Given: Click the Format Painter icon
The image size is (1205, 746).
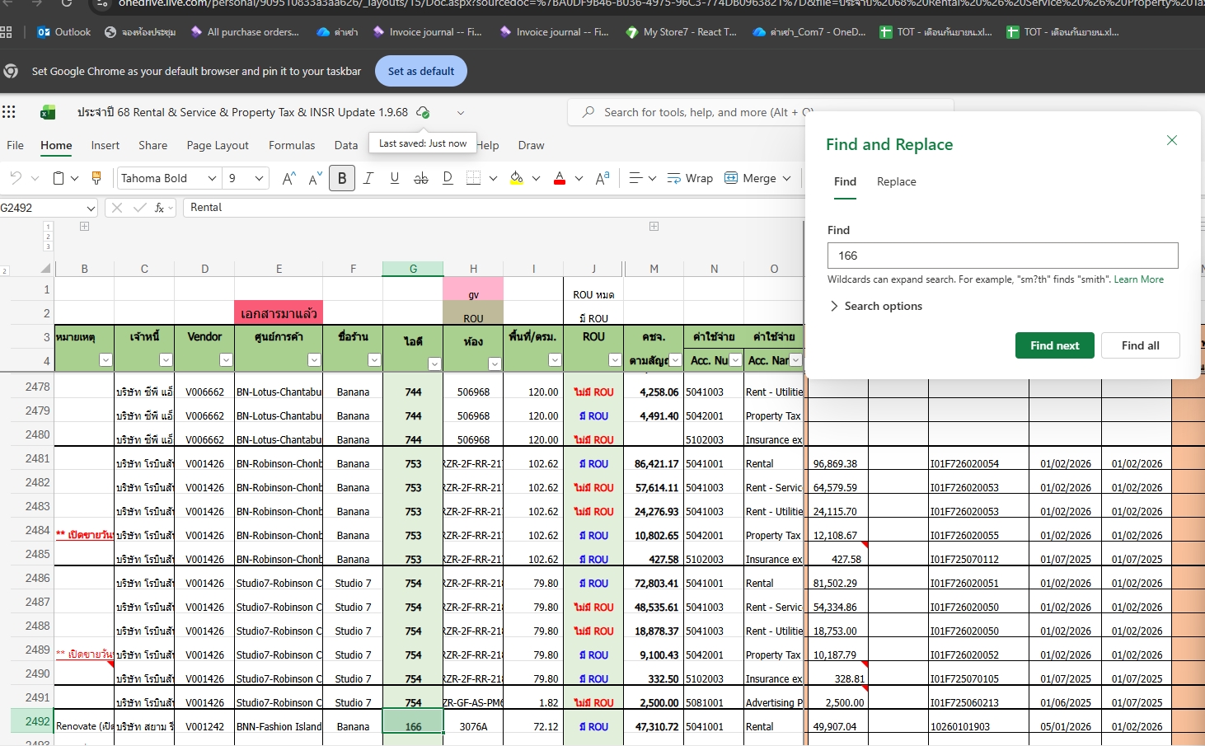Looking at the screenshot, I should 96,178.
